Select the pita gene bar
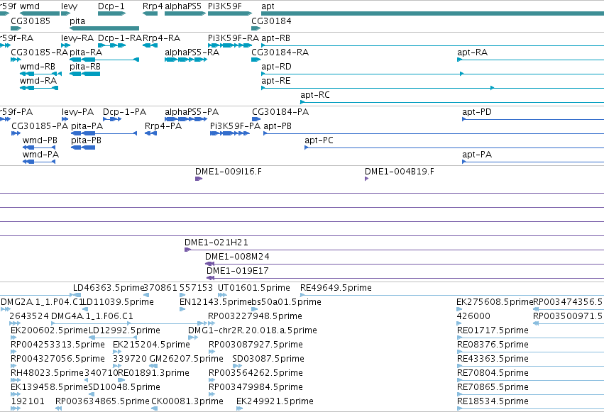604x412 pixels. click(104, 28)
